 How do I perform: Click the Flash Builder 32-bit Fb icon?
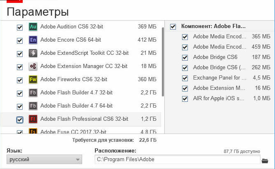[33, 93]
